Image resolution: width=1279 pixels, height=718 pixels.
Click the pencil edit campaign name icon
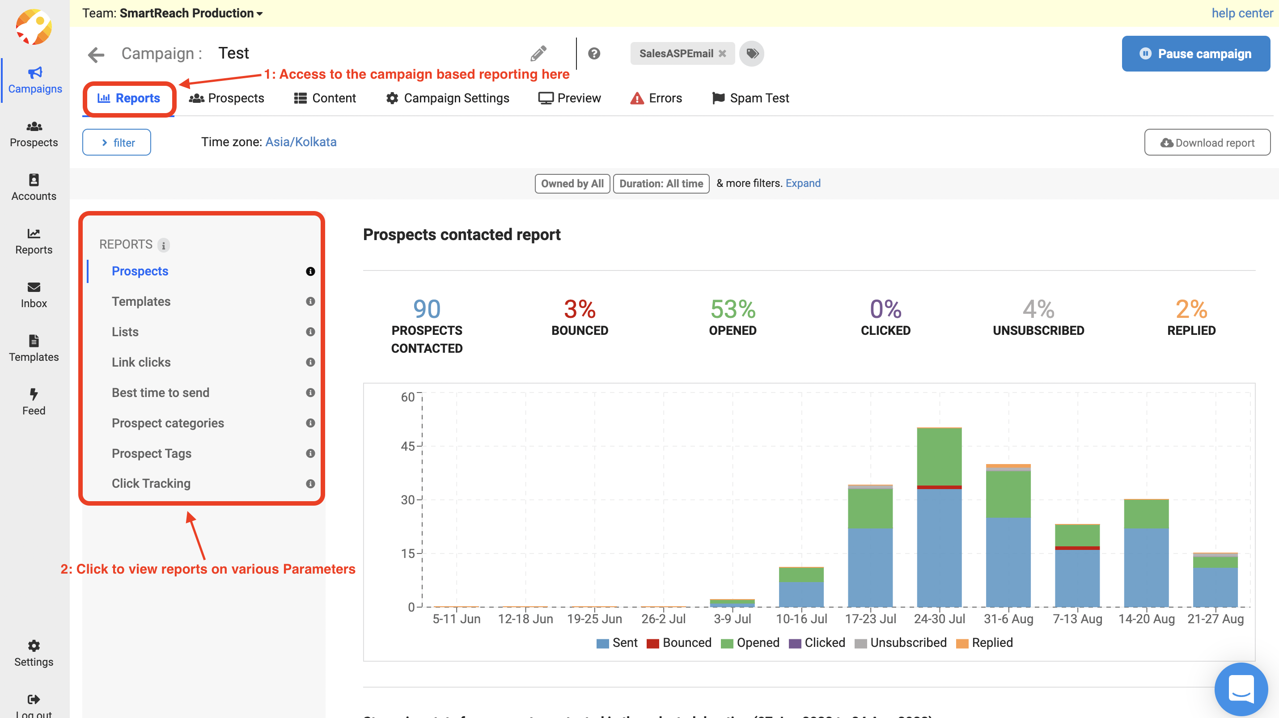pyautogui.click(x=538, y=53)
